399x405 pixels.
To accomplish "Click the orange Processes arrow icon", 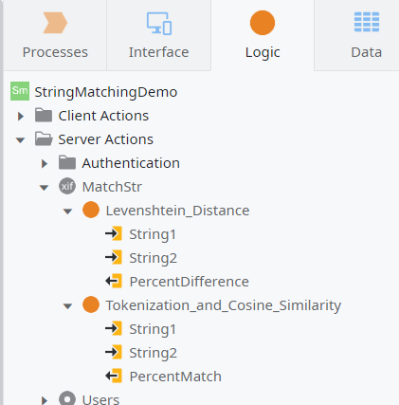I will pyautogui.click(x=55, y=23).
